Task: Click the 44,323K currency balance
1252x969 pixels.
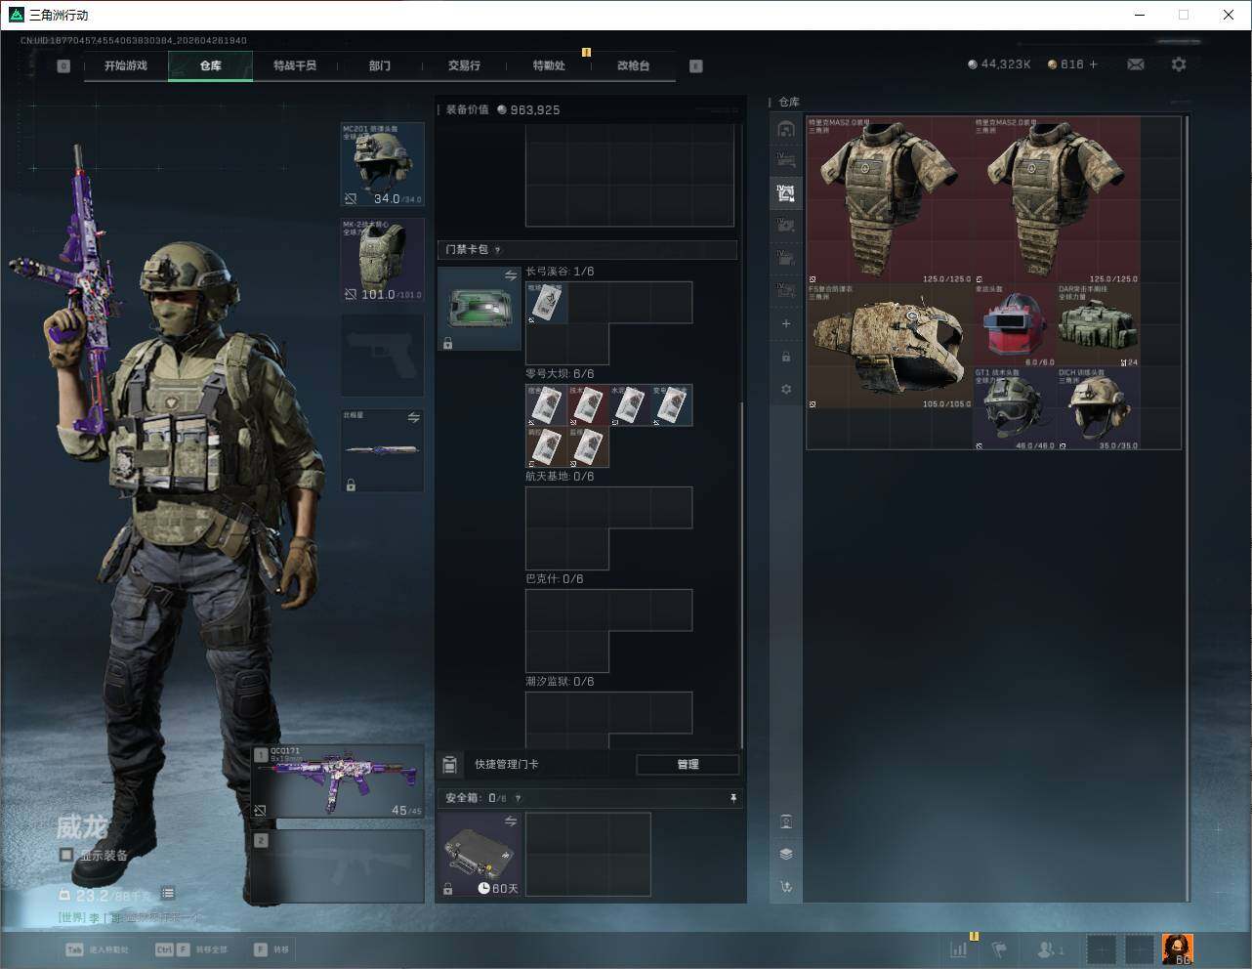Action: pos(999,64)
